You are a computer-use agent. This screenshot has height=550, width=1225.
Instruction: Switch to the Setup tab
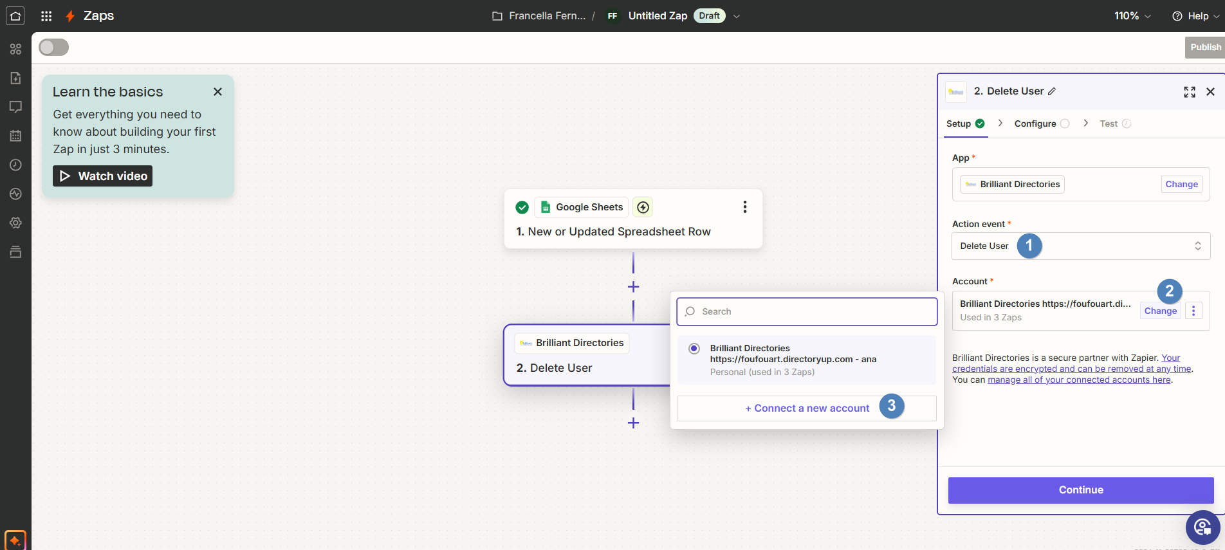click(965, 124)
